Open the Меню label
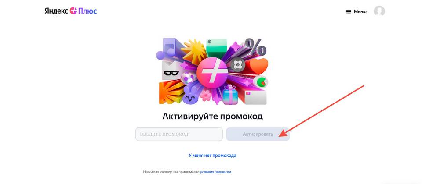The width and height of the screenshot is (422, 184). point(360,11)
